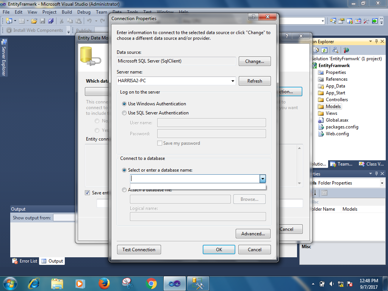Image resolution: width=388 pixels, height=291 pixels.
Task: Open Internet Explorer from the taskbar
Action: [x=34, y=283]
